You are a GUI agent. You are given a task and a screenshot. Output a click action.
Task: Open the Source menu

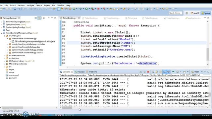(x=13, y=5)
